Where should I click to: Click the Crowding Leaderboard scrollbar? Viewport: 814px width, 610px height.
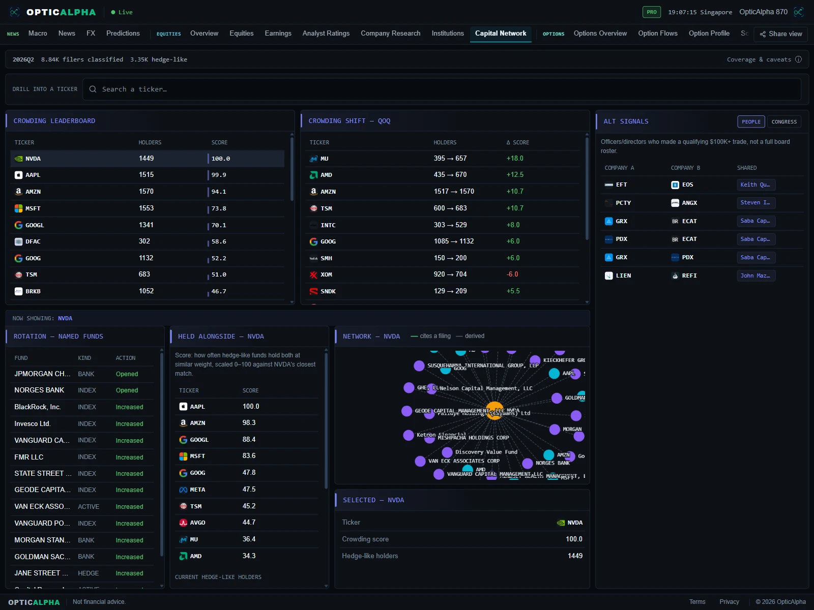coord(292,169)
